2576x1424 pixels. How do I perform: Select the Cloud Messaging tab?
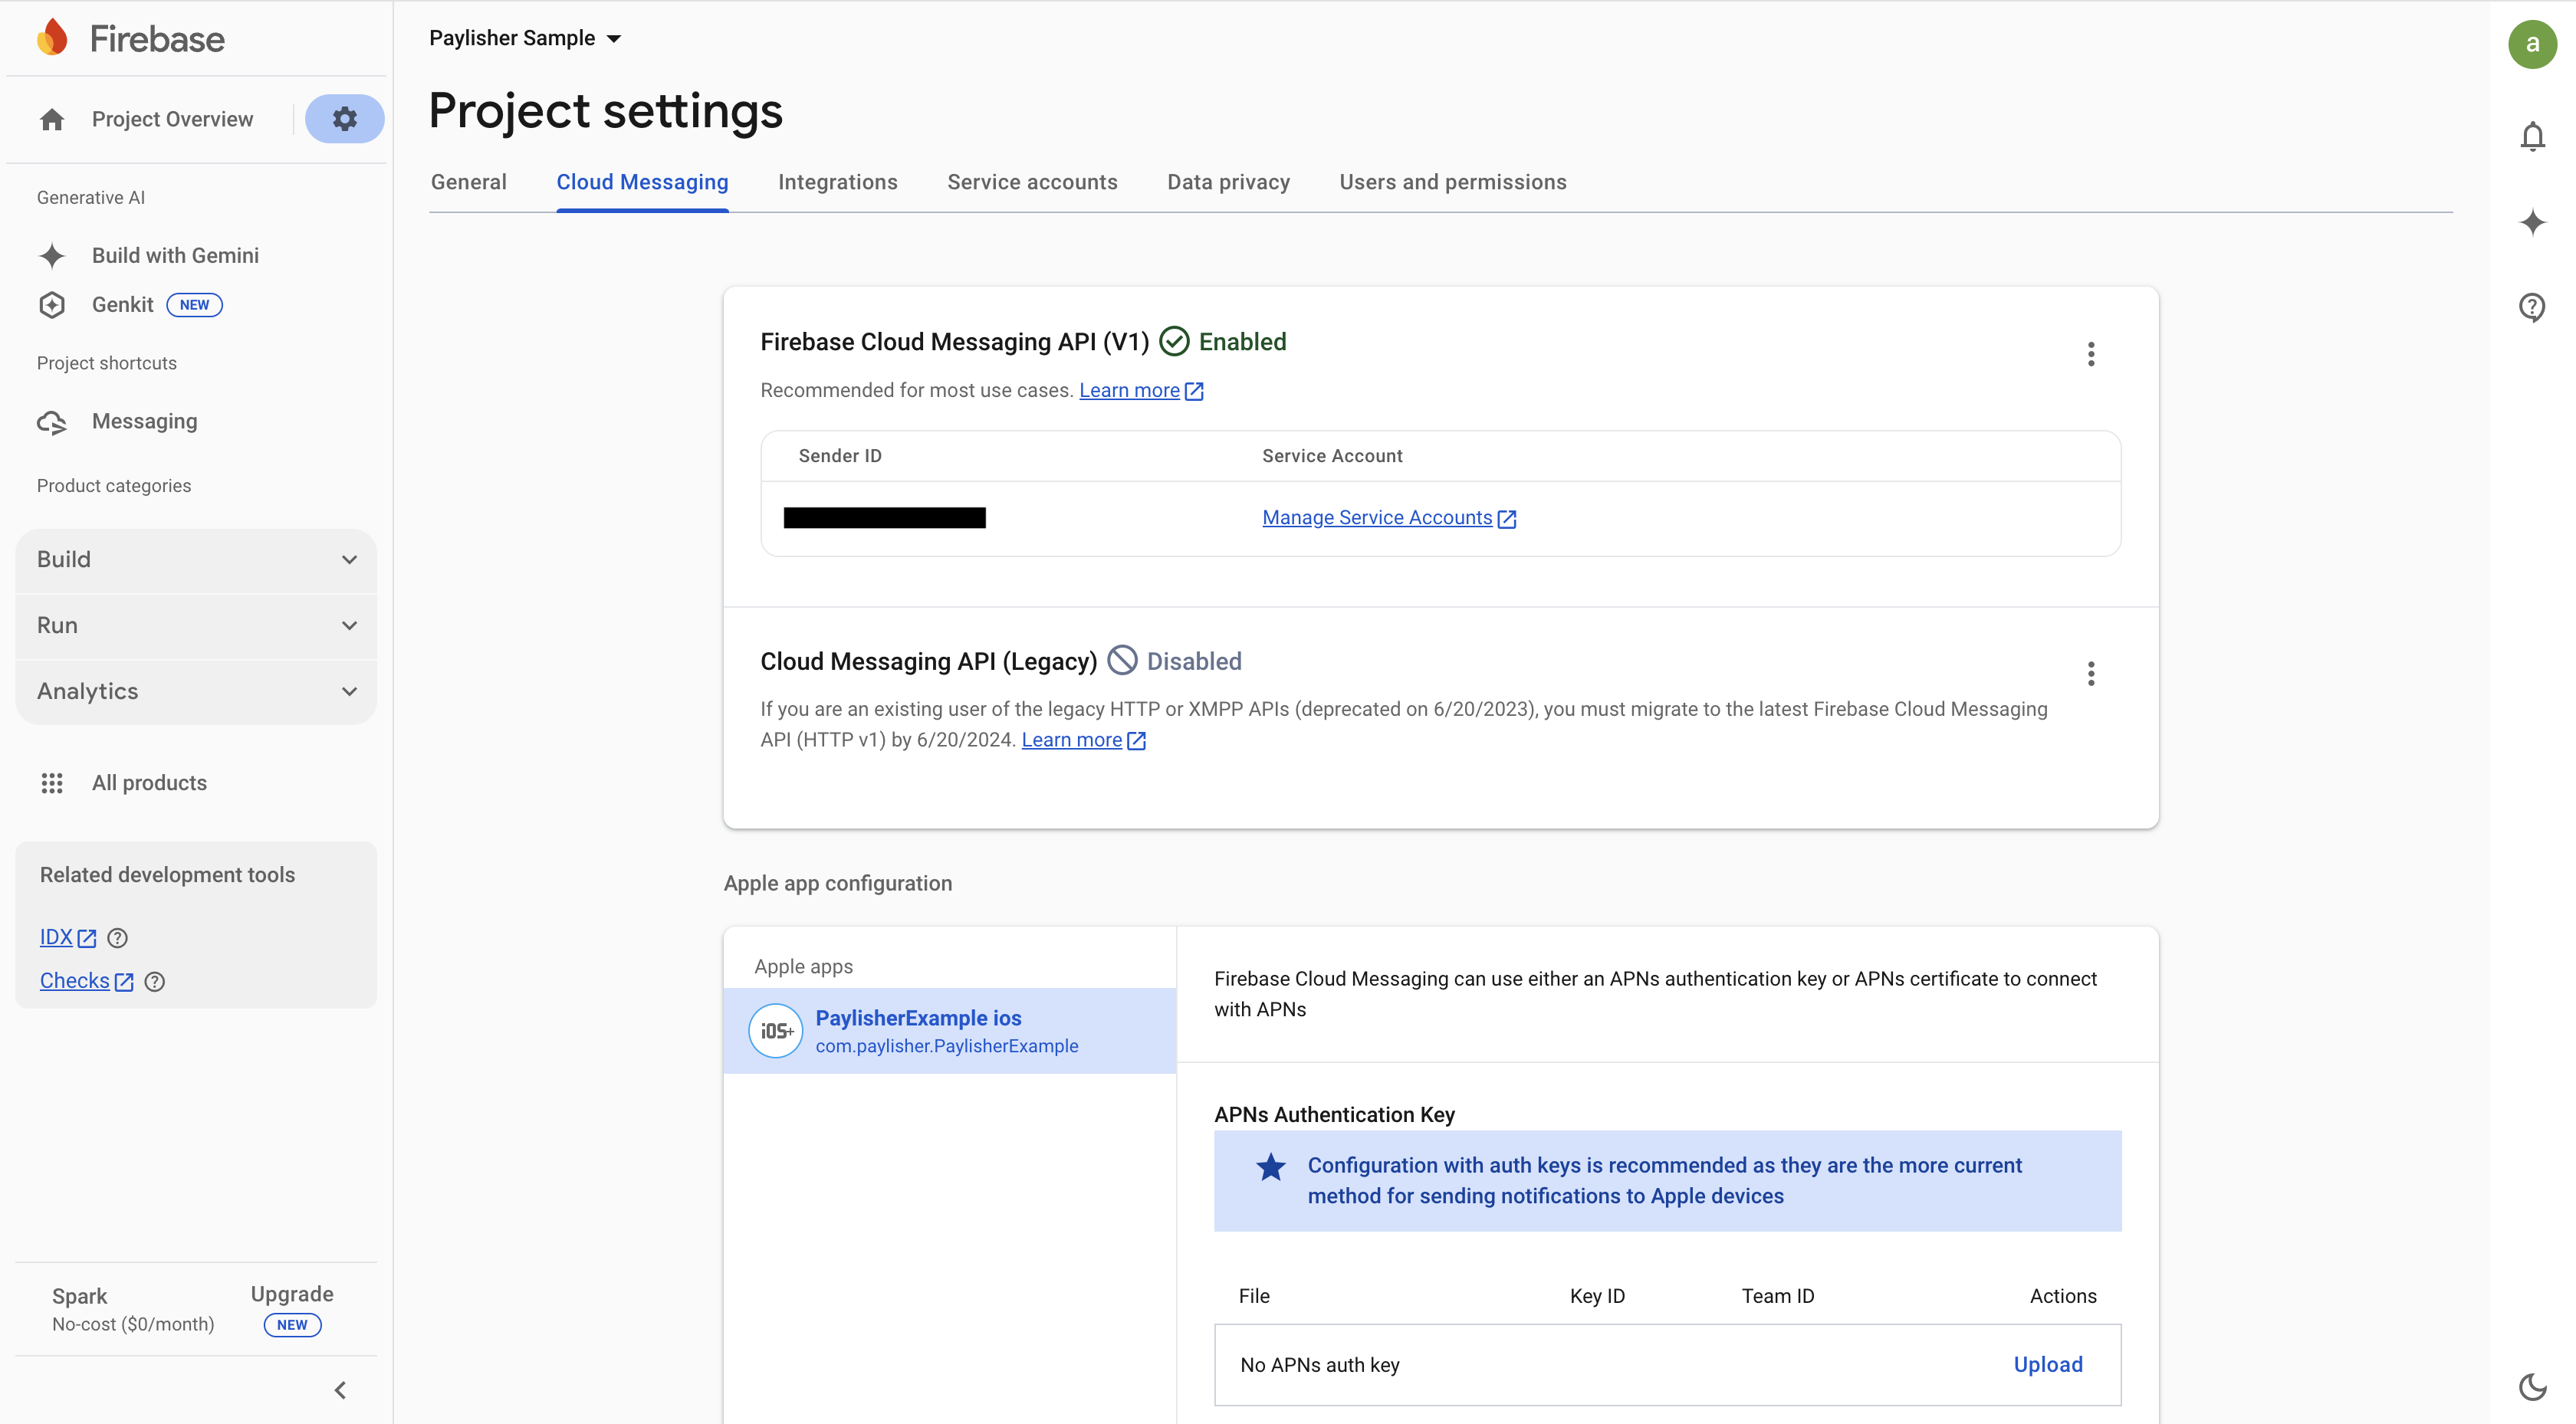point(642,182)
